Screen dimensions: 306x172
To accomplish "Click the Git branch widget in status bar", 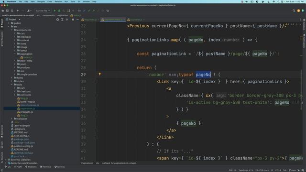I will 292,170.
